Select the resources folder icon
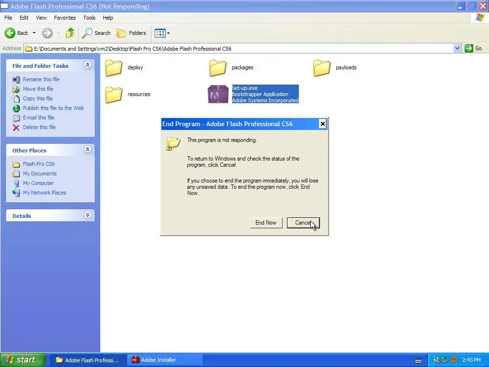Image resolution: width=489 pixels, height=367 pixels. pyautogui.click(x=114, y=95)
